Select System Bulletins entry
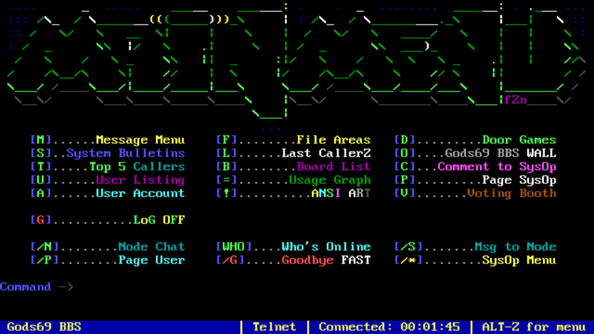 click(125, 153)
